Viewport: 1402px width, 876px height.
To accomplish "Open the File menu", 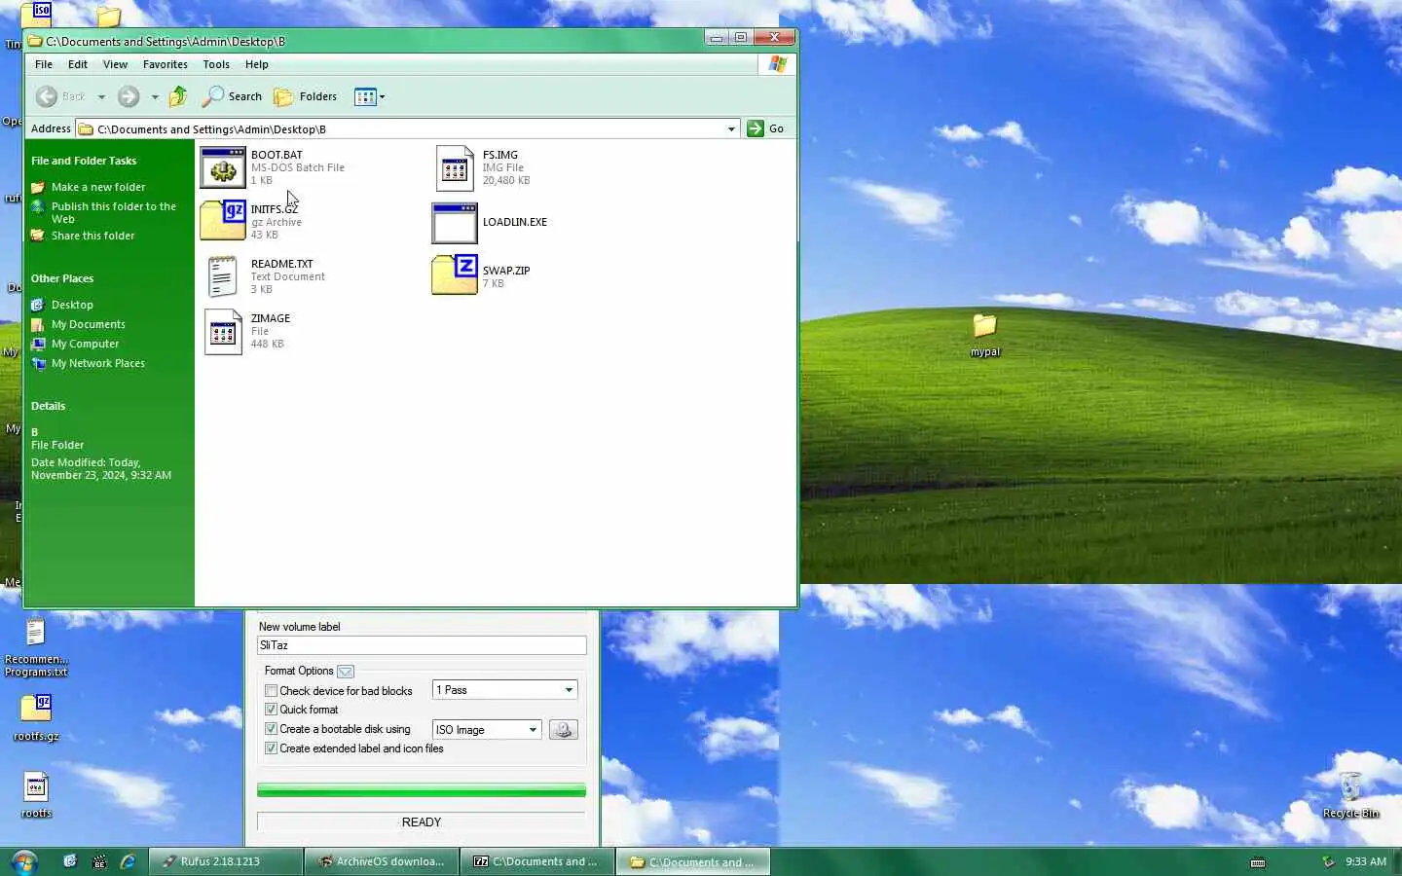I will 44,64.
